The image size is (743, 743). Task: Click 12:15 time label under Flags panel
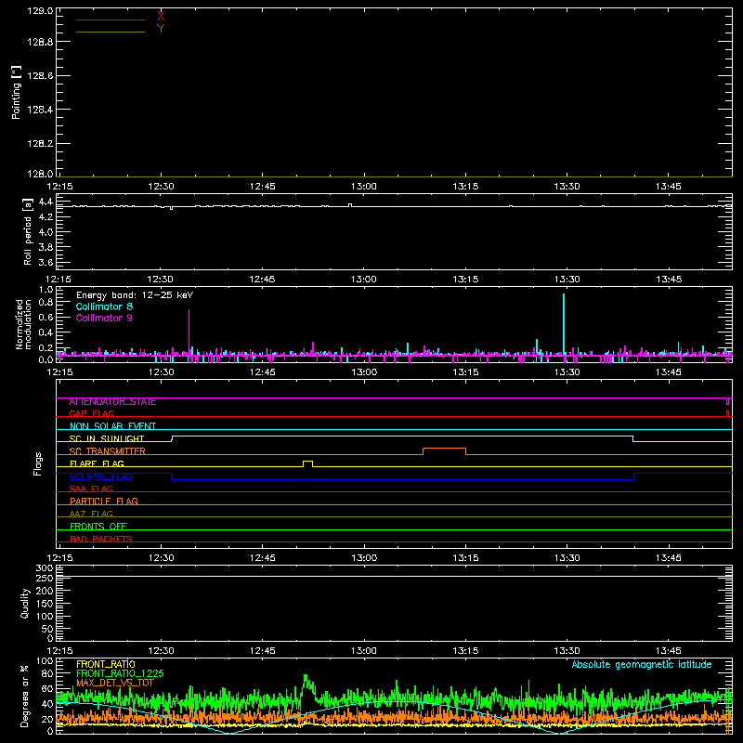coord(59,558)
